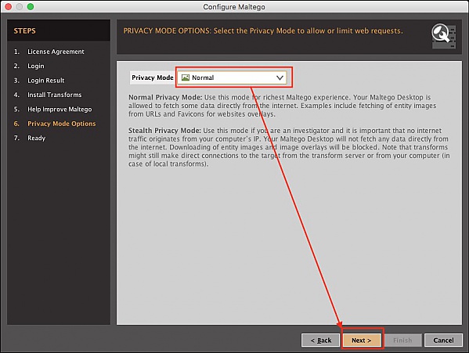
Task: Cancel the Maltego configuration wizard
Action: (443, 340)
